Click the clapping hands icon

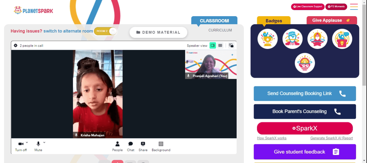click(x=348, y=21)
